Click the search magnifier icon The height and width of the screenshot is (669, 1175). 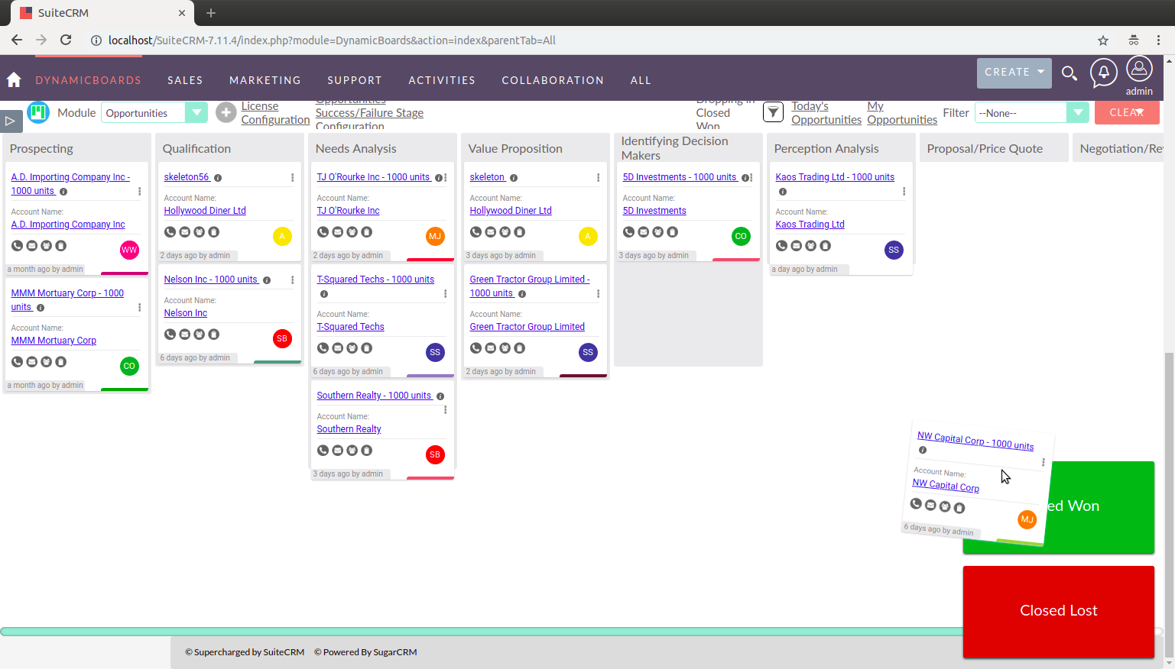click(x=1070, y=73)
